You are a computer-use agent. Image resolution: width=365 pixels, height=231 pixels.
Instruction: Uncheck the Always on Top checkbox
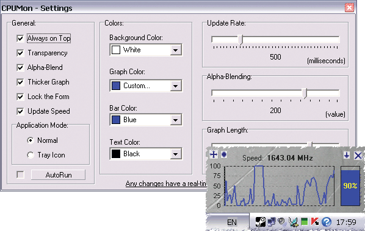point(20,38)
